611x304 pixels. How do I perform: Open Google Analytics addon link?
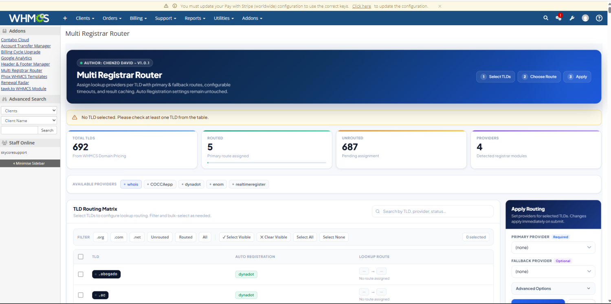coord(17,58)
